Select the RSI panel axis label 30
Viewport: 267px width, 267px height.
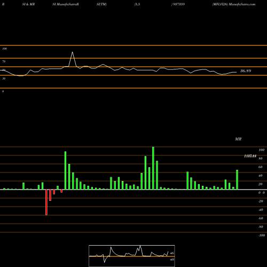click(4, 78)
